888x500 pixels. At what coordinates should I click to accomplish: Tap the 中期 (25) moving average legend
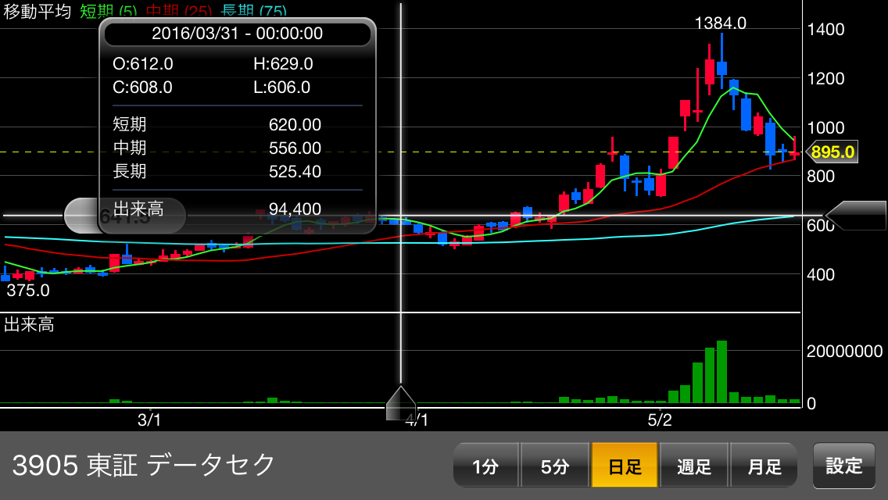pos(178,12)
